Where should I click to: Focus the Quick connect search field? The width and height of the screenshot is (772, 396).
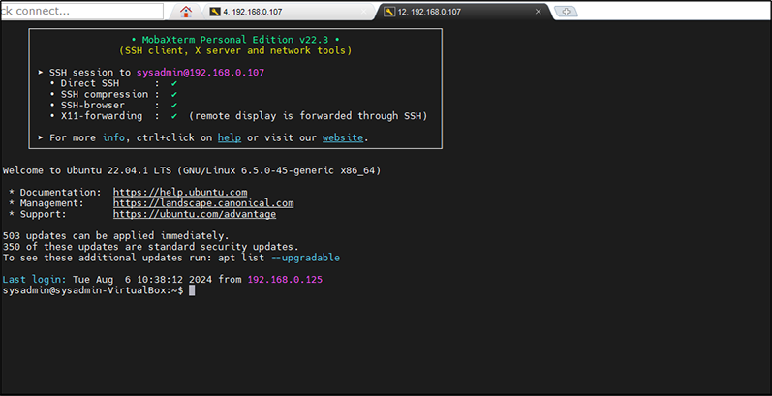(81, 12)
